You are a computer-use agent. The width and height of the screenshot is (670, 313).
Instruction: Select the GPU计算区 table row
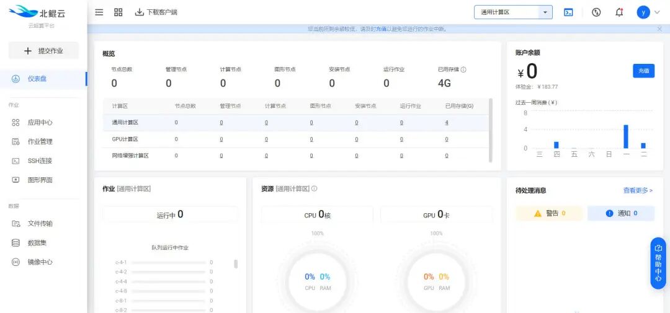click(295, 139)
